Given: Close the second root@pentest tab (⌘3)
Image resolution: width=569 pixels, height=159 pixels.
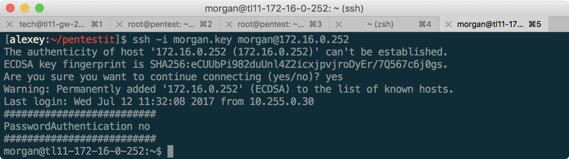Looking at the screenshot, I should pyautogui.click(x=229, y=24).
